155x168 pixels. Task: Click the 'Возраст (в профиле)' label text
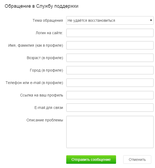pyautogui.click(x=45, y=58)
